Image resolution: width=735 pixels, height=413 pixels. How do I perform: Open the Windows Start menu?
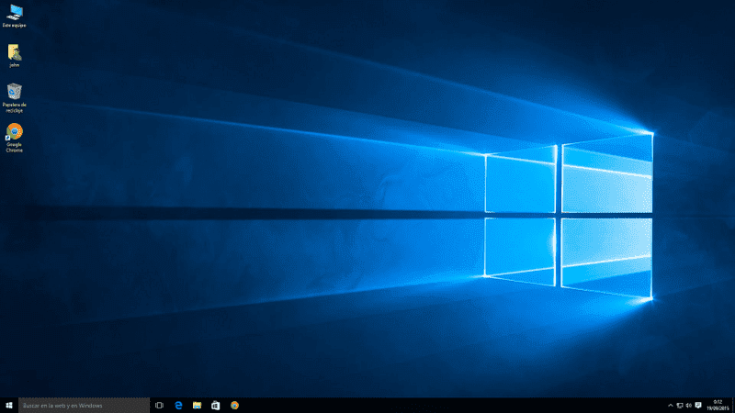(x=9, y=406)
